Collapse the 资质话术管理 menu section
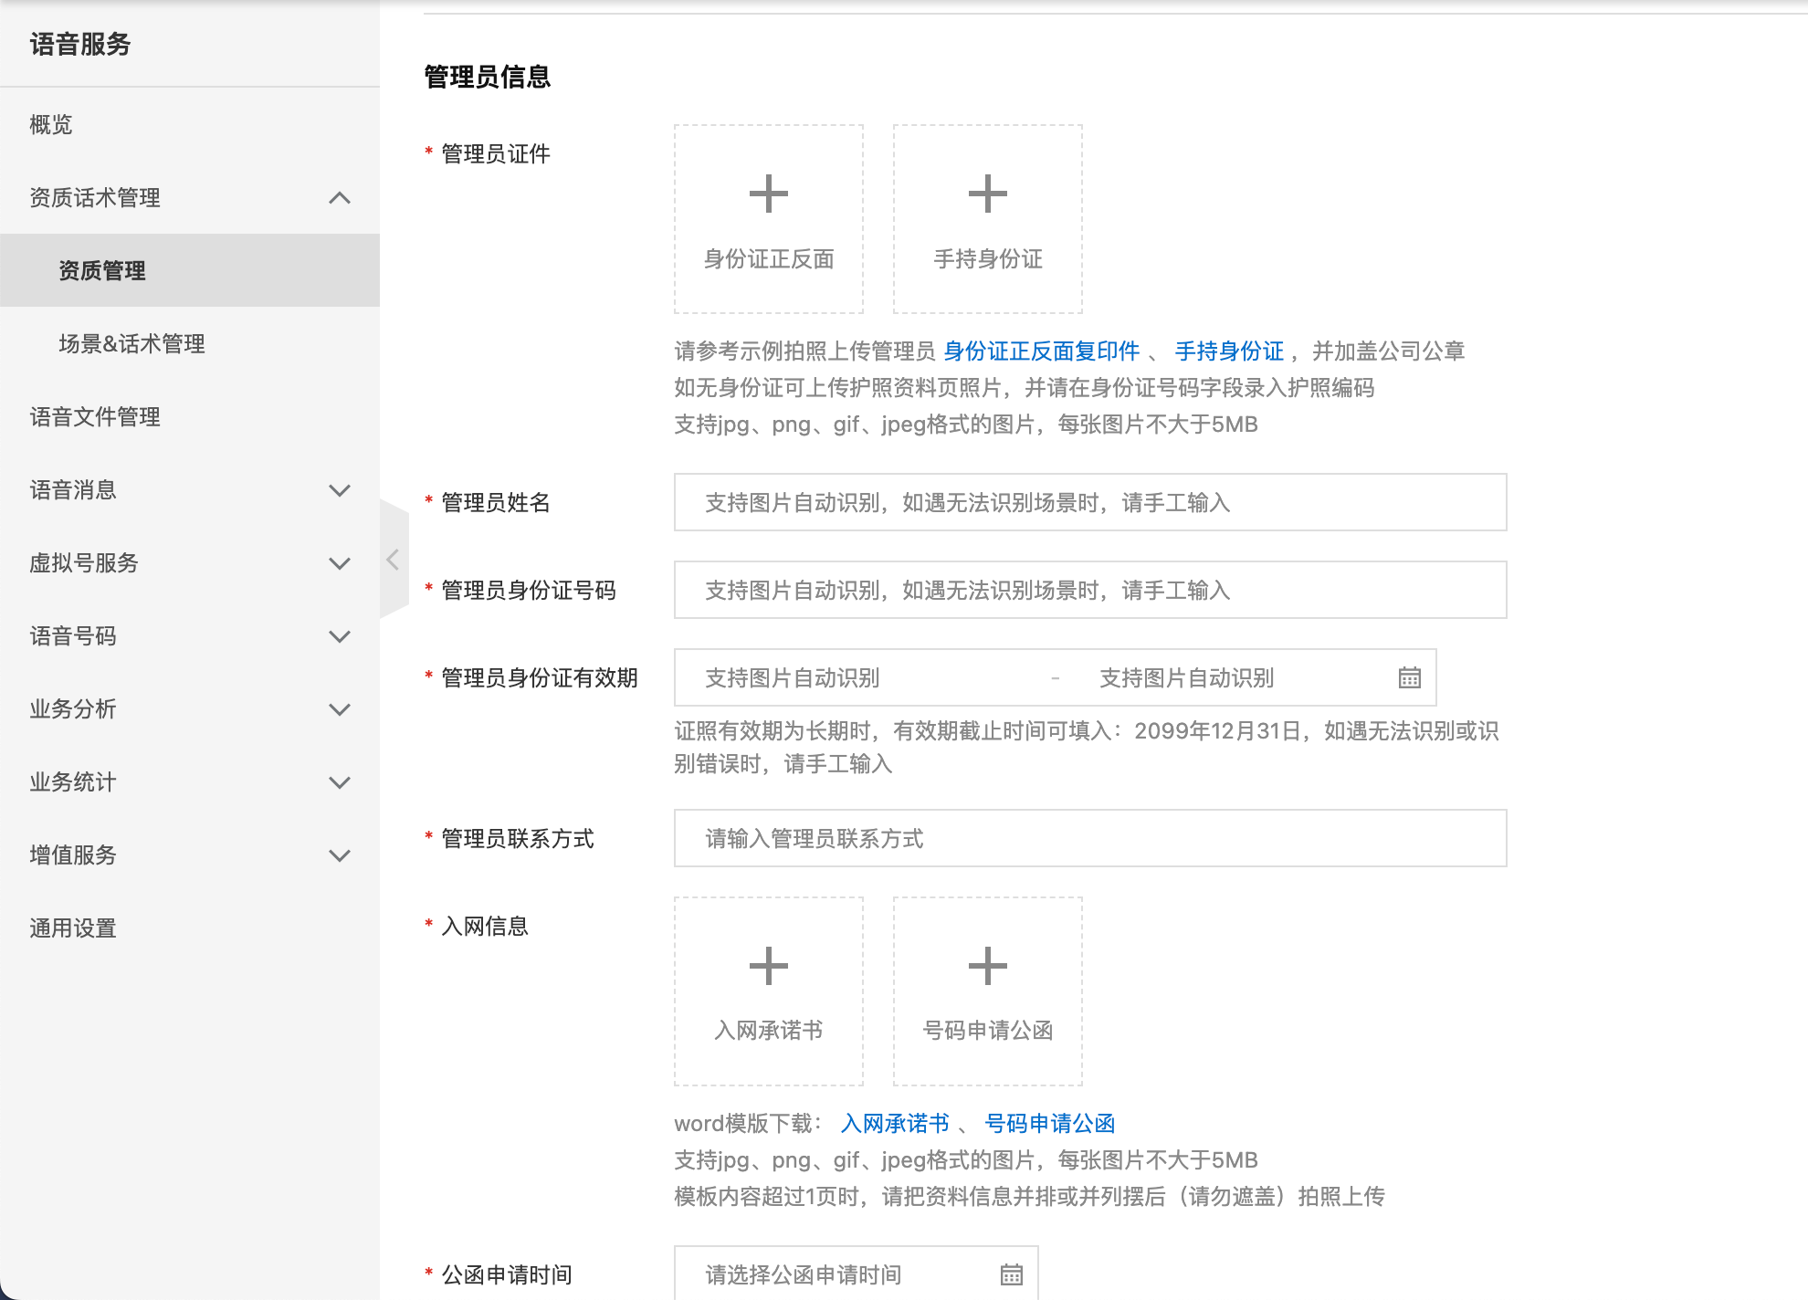1808x1300 pixels. pos(340,198)
